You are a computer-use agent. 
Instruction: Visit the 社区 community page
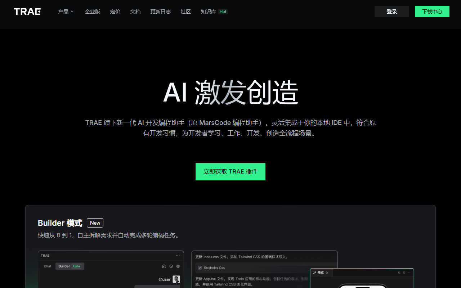coord(186,12)
